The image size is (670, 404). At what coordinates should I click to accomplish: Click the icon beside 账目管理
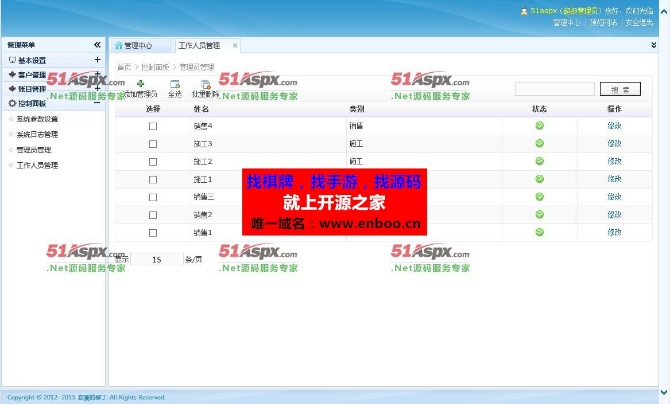[x=13, y=89]
